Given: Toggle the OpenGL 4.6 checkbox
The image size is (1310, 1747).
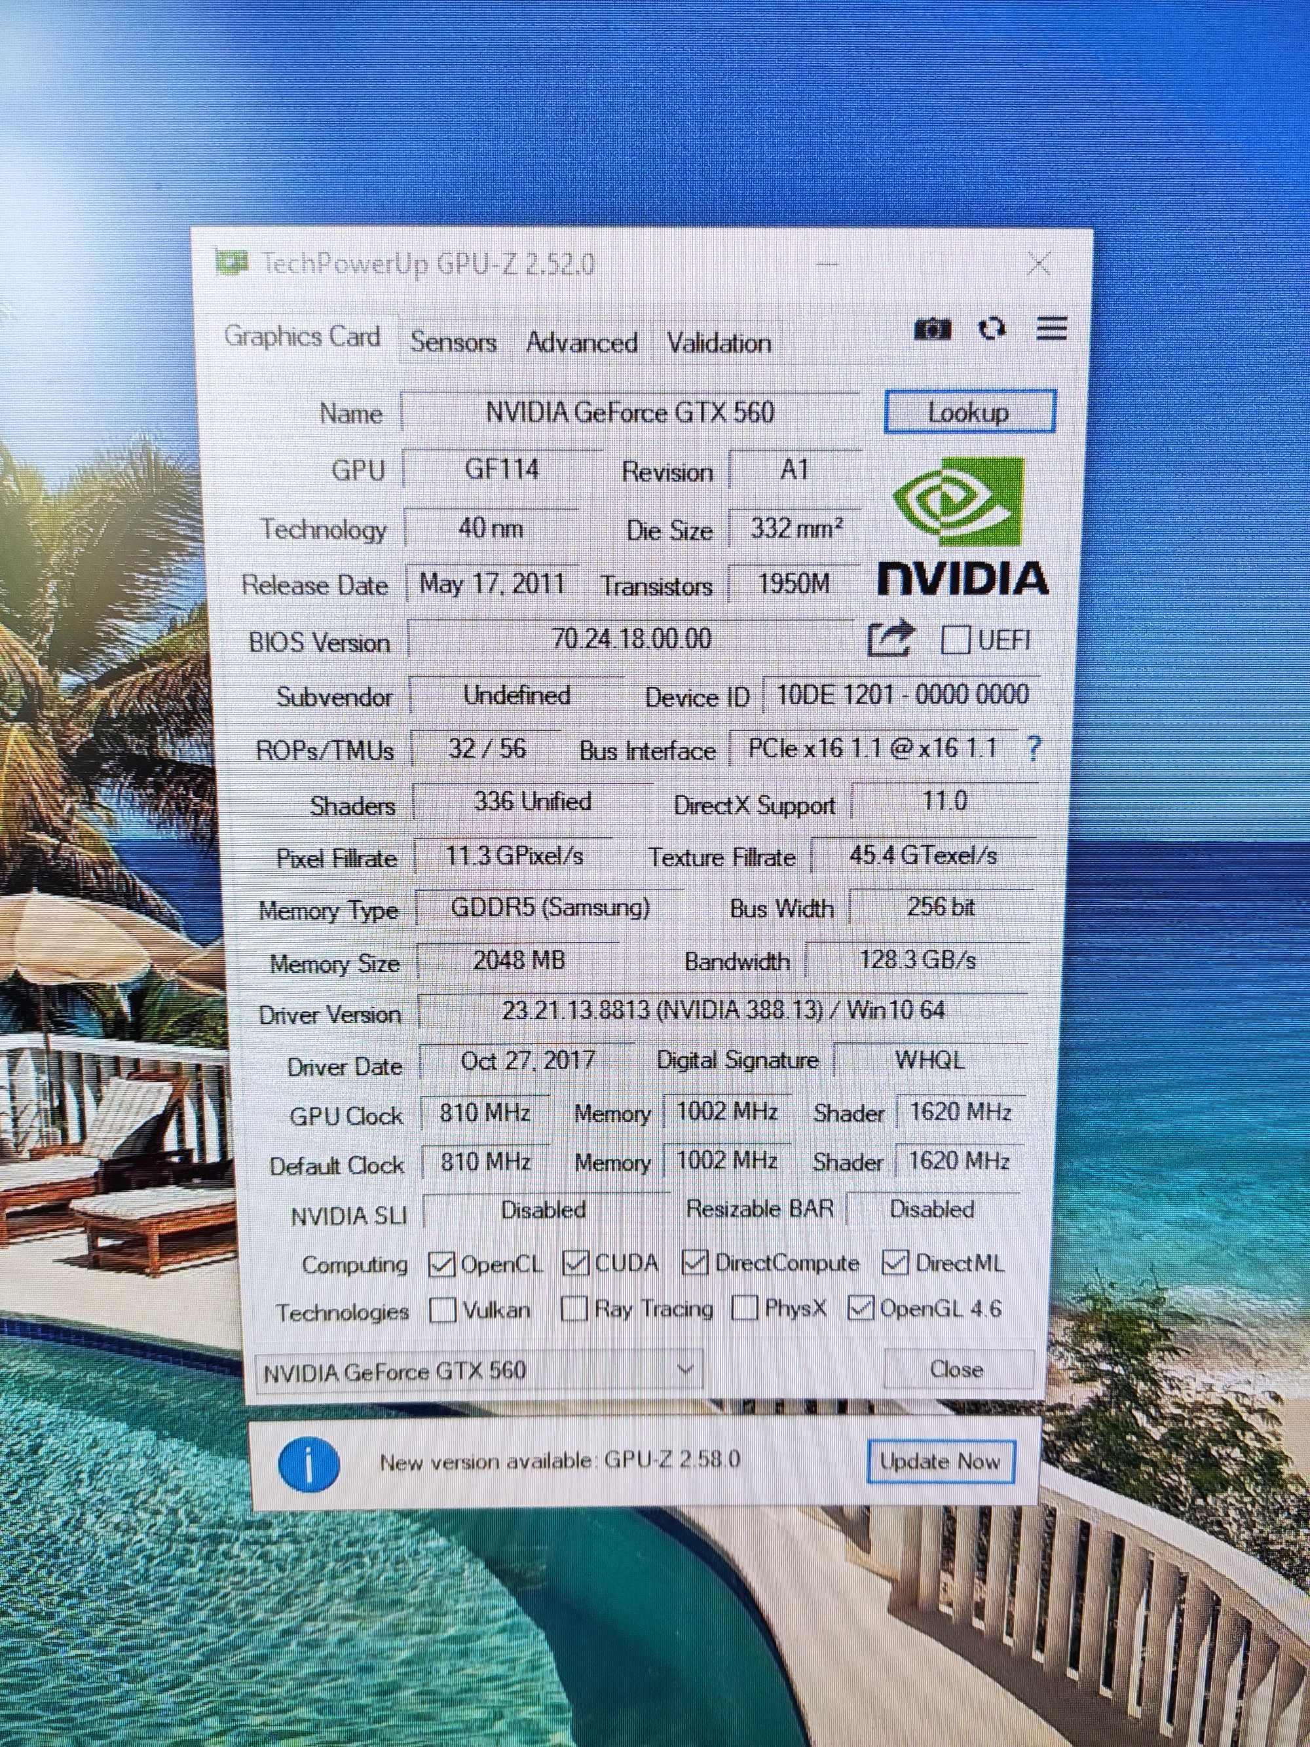Looking at the screenshot, I should click(x=860, y=1309).
